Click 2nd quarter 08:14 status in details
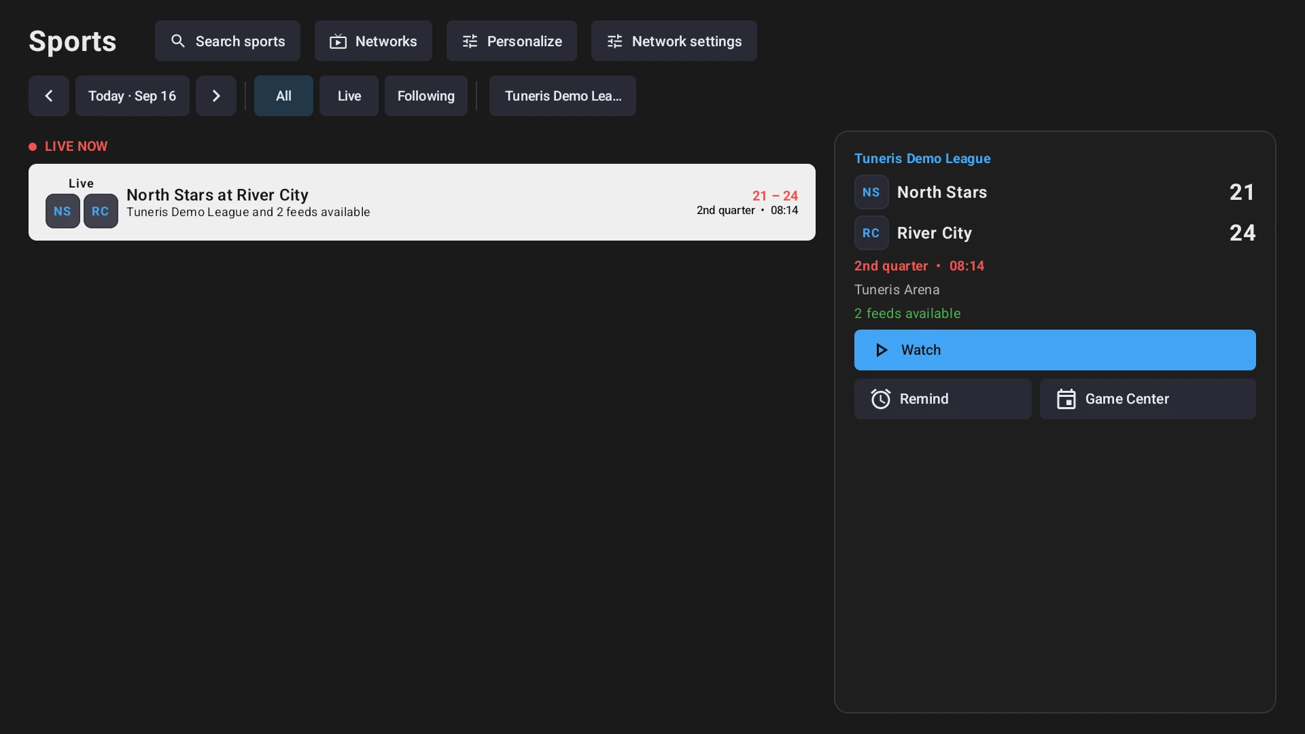The height and width of the screenshot is (734, 1305). tap(919, 266)
